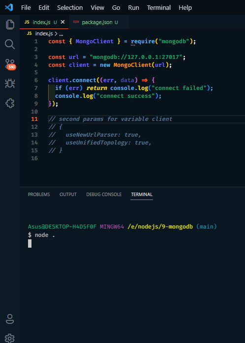This screenshot has height=343, width=245.
Task: Click line number 1 in gutter
Action: tap(36, 41)
